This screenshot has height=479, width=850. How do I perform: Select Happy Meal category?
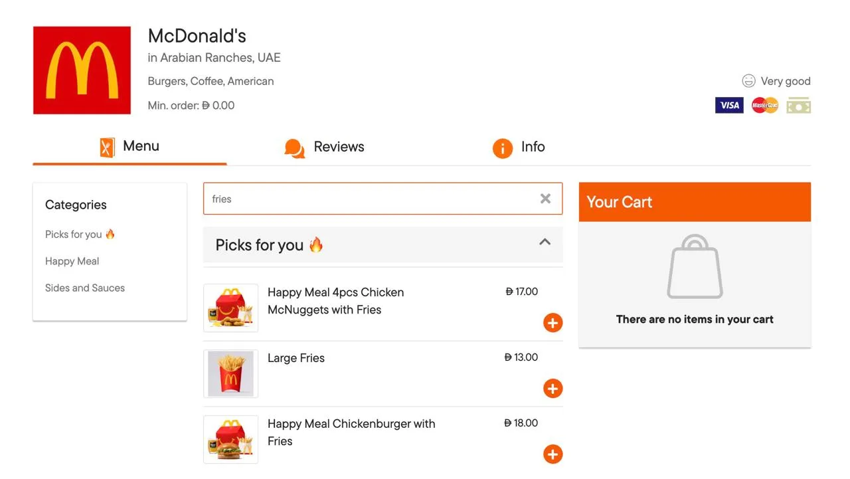pos(72,261)
